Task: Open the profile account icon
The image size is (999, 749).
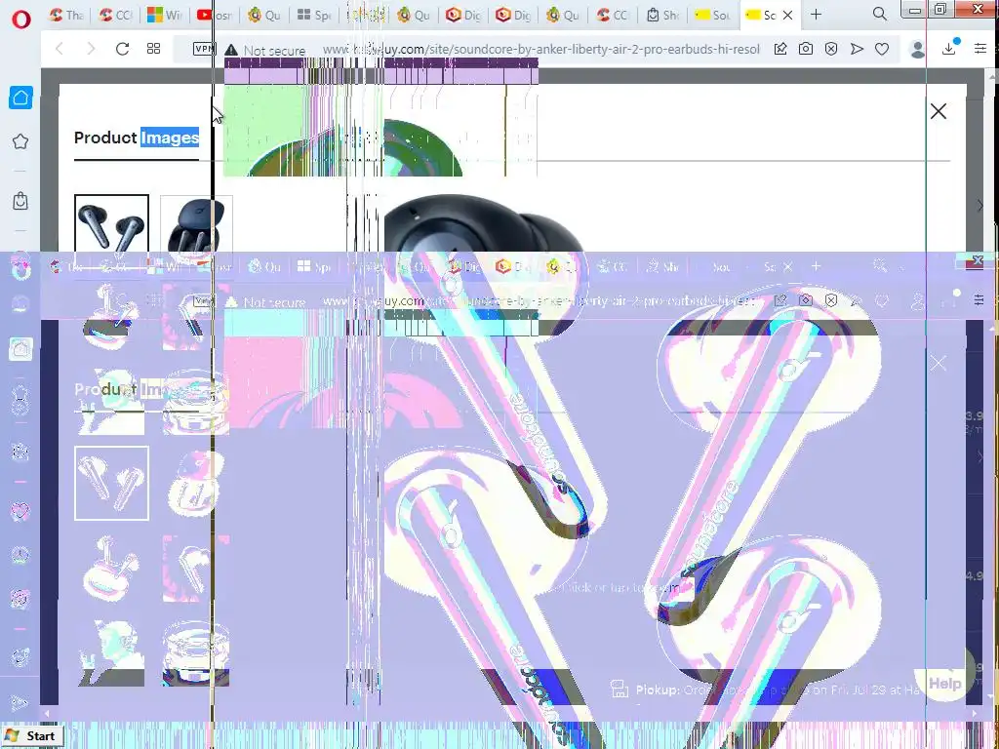Action: [917, 49]
